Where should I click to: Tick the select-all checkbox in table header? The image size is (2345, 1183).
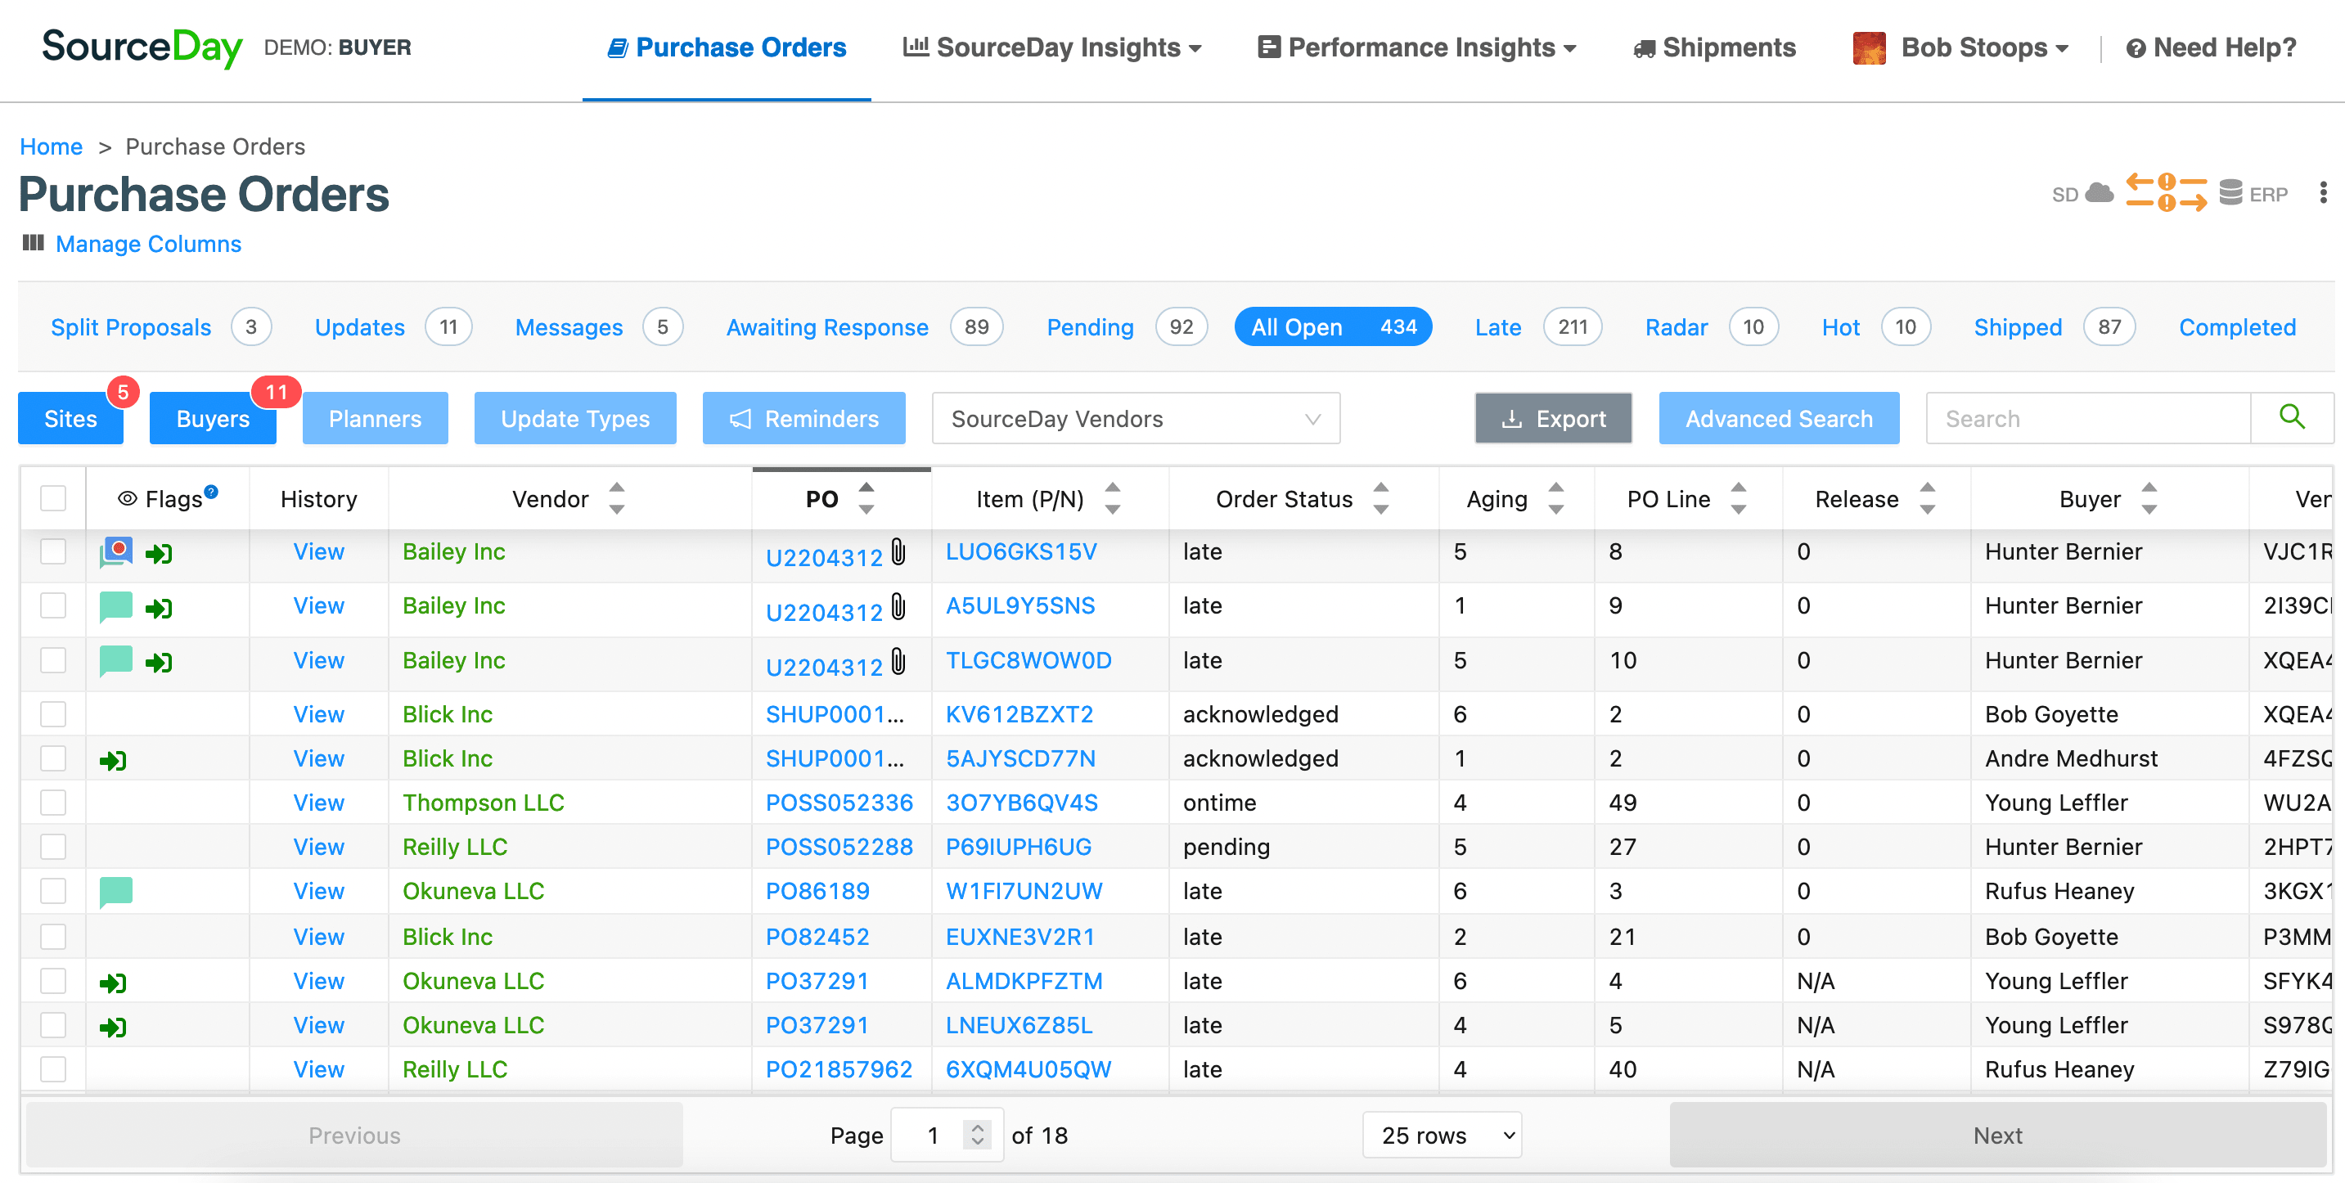54,497
